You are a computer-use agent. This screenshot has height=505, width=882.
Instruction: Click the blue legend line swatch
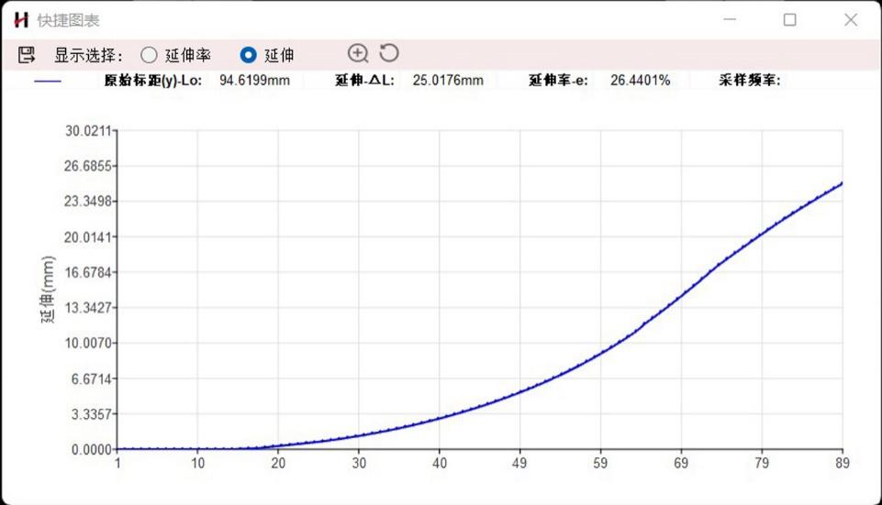(47, 81)
